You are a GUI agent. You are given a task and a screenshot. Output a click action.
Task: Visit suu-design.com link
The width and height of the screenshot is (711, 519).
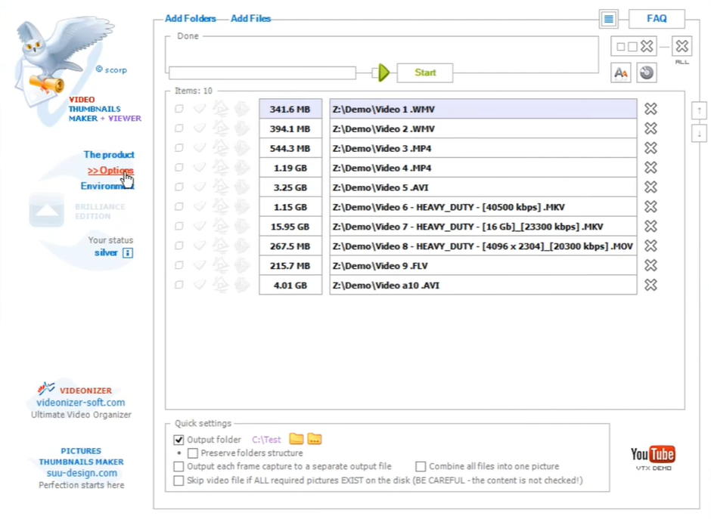coord(82,473)
